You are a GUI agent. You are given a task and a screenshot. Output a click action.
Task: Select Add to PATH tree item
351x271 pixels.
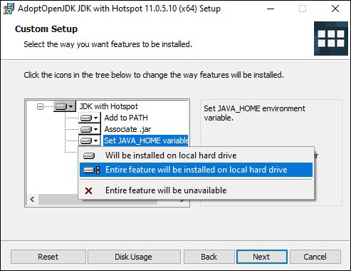pos(126,118)
